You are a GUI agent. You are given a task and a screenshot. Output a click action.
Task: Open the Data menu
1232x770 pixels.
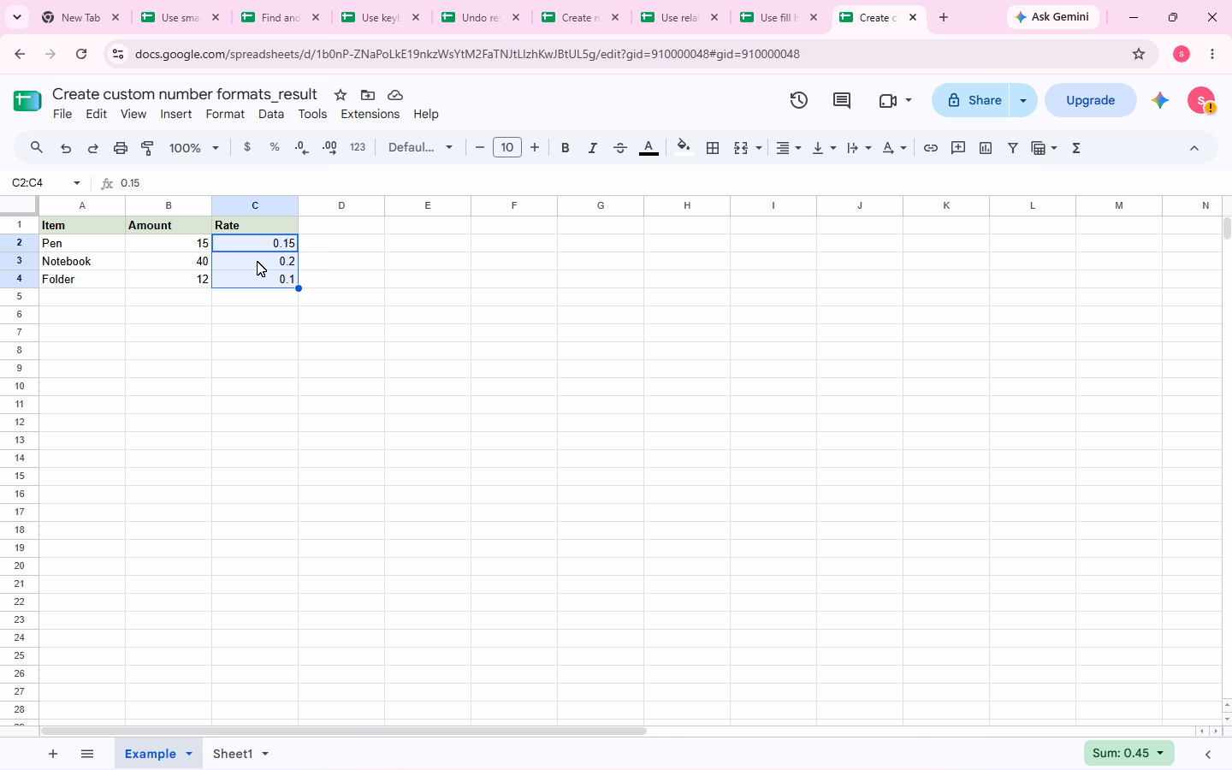pos(271,114)
